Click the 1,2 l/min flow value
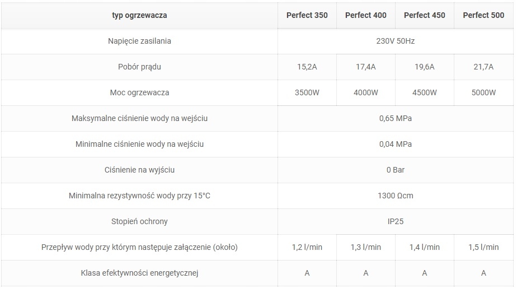The width and height of the screenshot is (517, 288). pyautogui.click(x=307, y=247)
